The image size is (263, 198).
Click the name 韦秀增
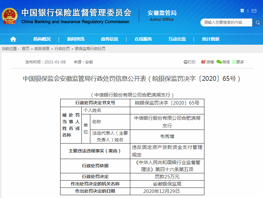coord(167,137)
